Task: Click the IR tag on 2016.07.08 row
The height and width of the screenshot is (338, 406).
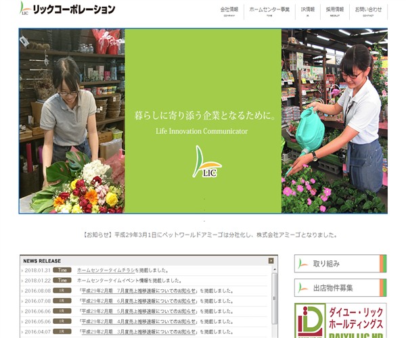Action: coord(62,301)
